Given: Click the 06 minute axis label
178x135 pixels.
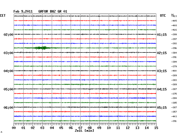Looking at the screenshot, I should (71, 128).
